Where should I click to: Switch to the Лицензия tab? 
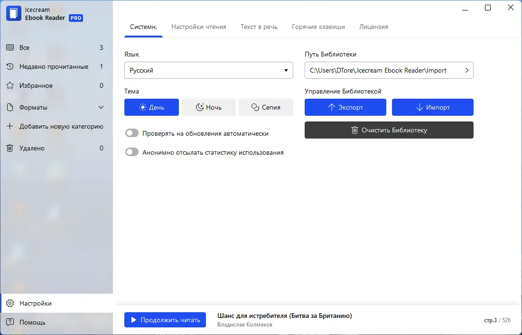(373, 27)
